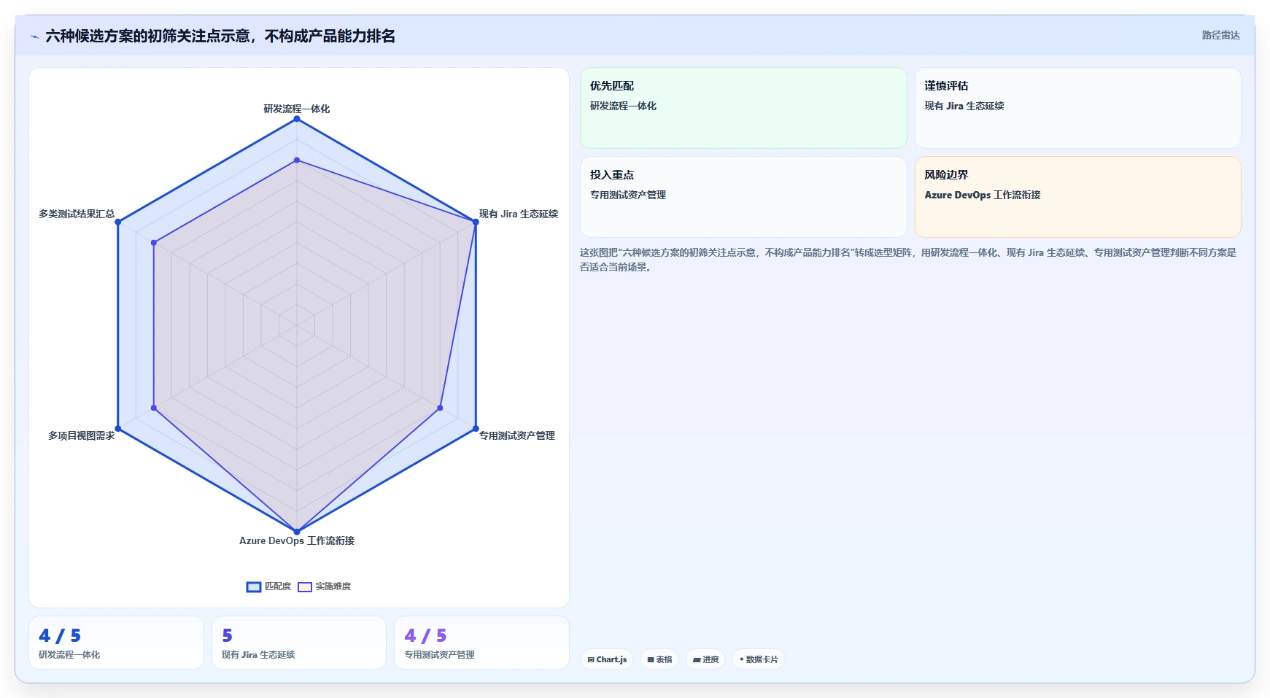Select outer 匹配度 point on 专用测试资产管理 axis
Viewport: 1270px width, 698px height.
476,428
